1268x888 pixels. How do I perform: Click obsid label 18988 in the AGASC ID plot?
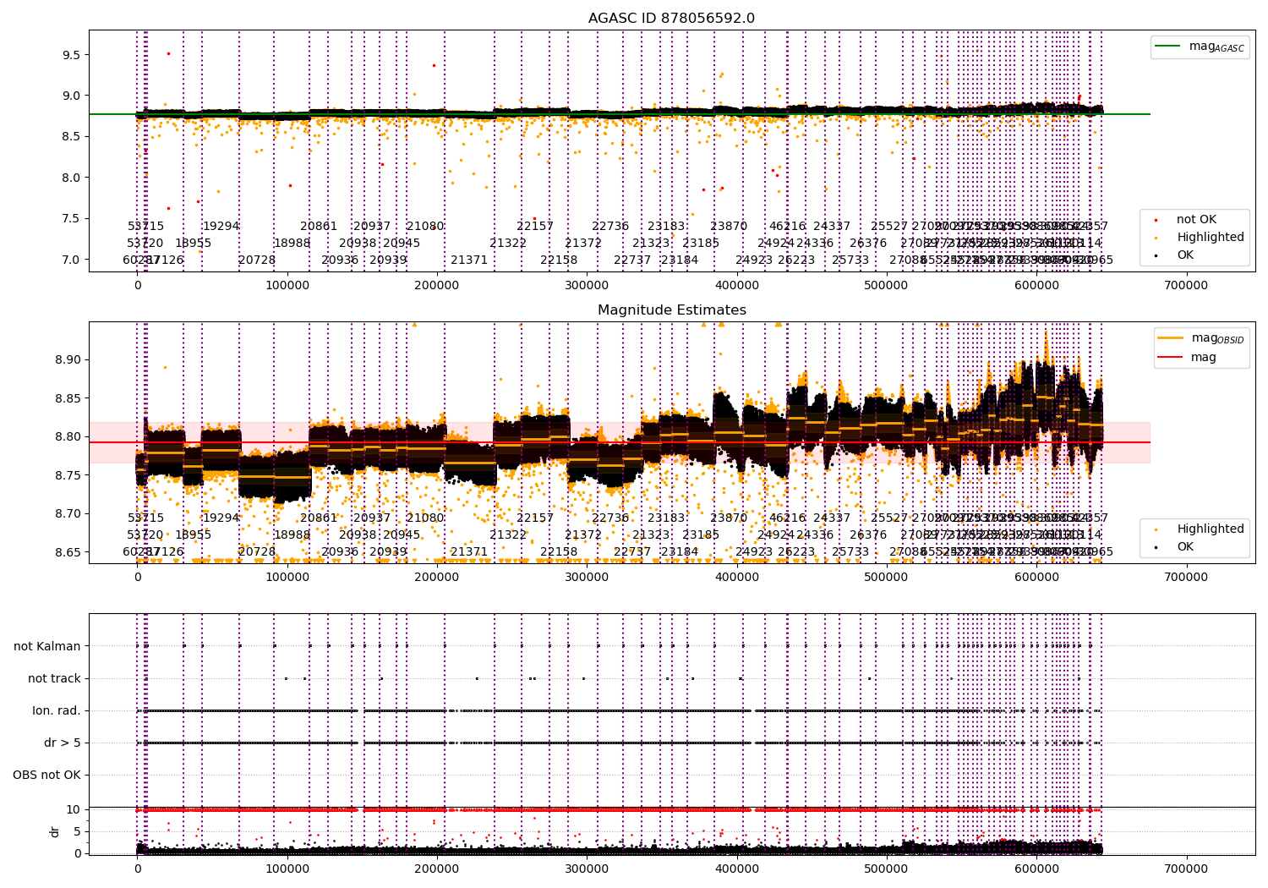tap(292, 244)
